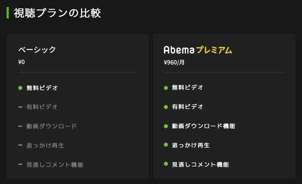Click dash icon beside Basic 動画ダウンロード

click(x=20, y=126)
